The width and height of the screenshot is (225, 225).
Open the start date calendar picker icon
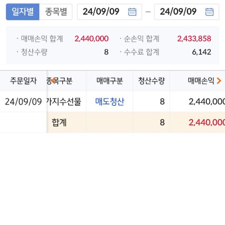pos(132,12)
